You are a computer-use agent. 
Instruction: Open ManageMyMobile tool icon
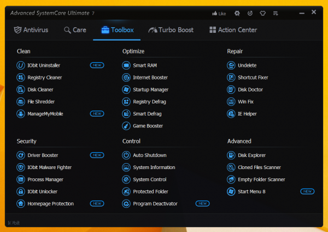(x=21, y=114)
